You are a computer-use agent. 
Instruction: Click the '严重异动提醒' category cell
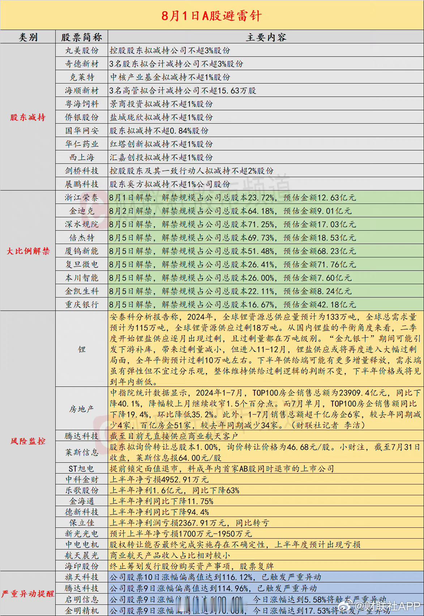(28, 594)
